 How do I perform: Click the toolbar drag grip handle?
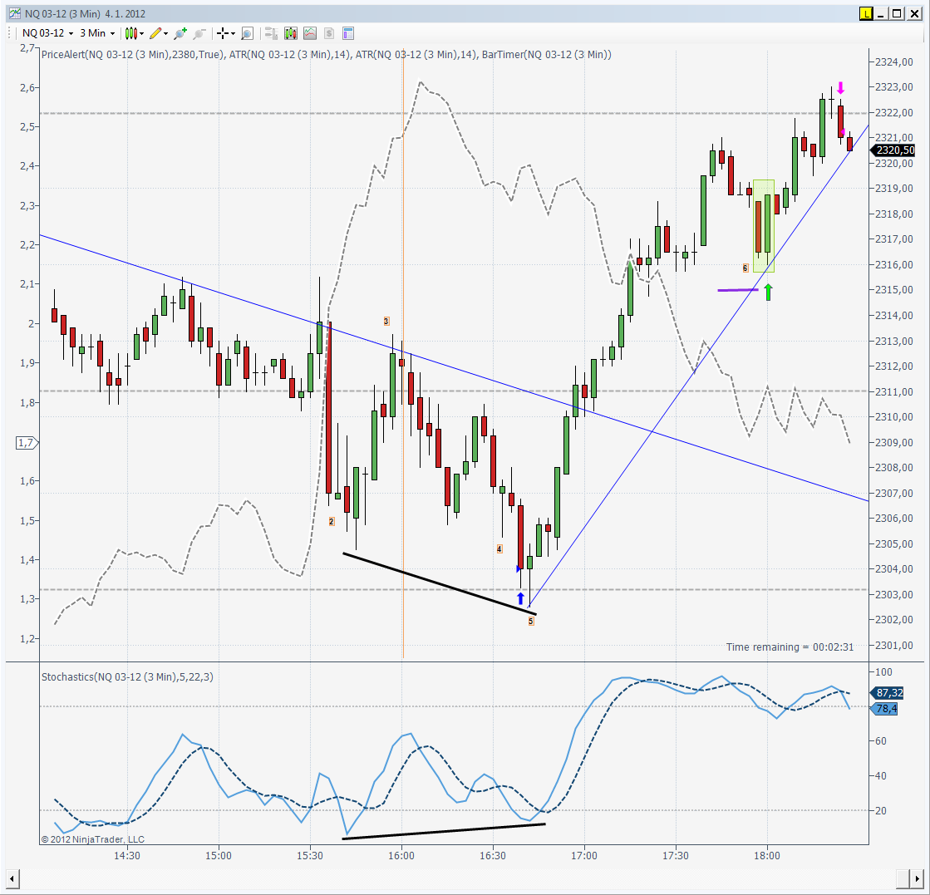click(10, 33)
